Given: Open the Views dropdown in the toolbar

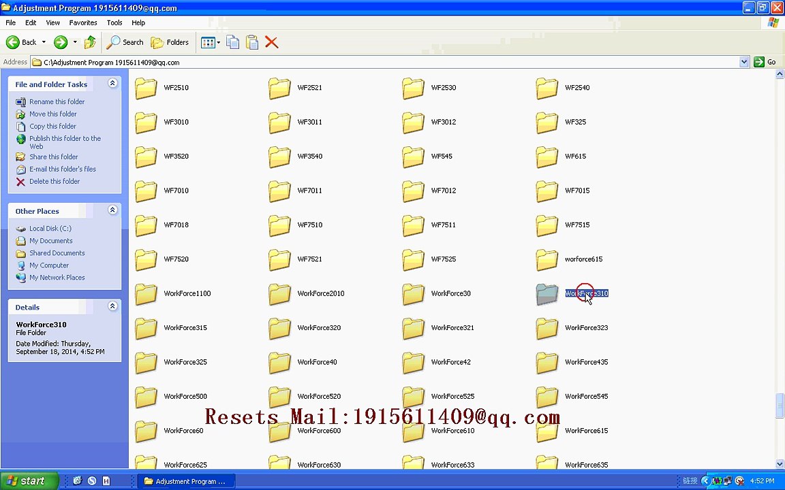Looking at the screenshot, I should tap(211, 42).
